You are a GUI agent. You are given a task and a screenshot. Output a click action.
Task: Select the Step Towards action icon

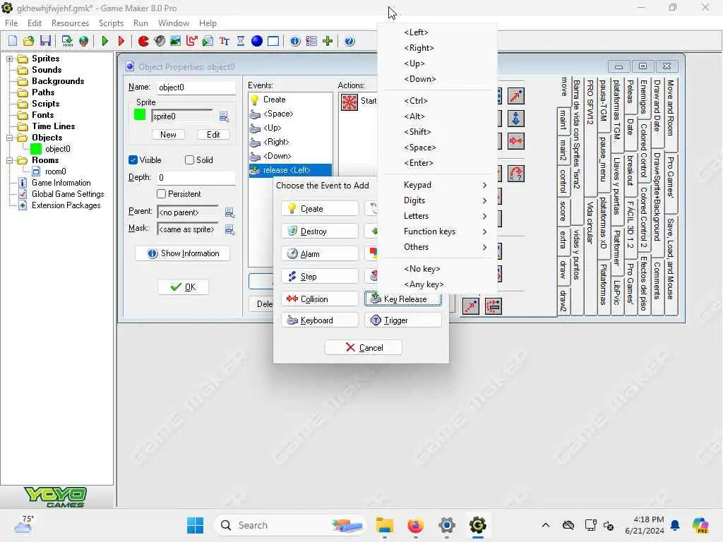click(x=470, y=306)
